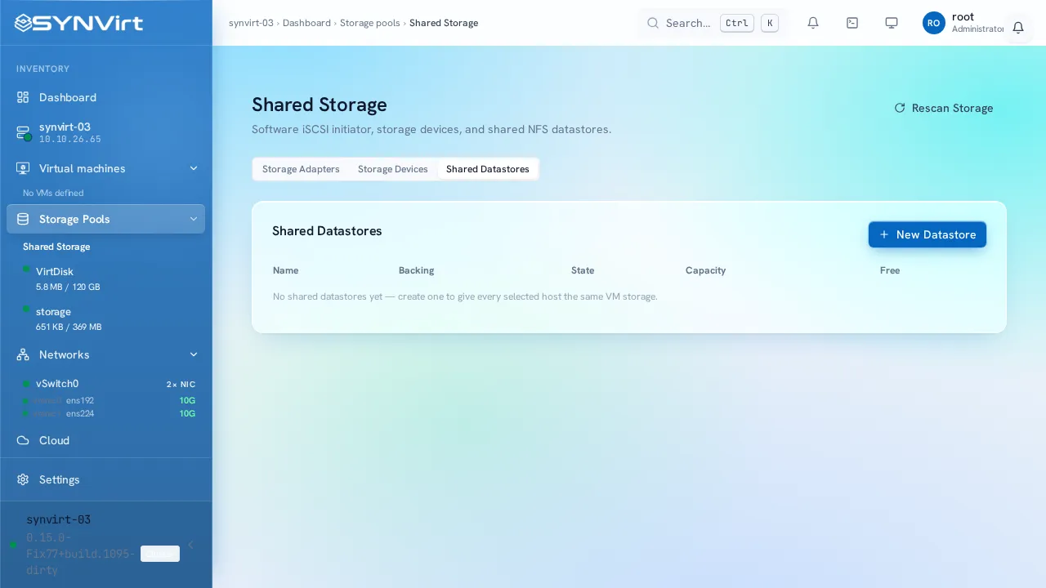
Task: Click the SYNVirt logo
Action: tap(79, 23)
